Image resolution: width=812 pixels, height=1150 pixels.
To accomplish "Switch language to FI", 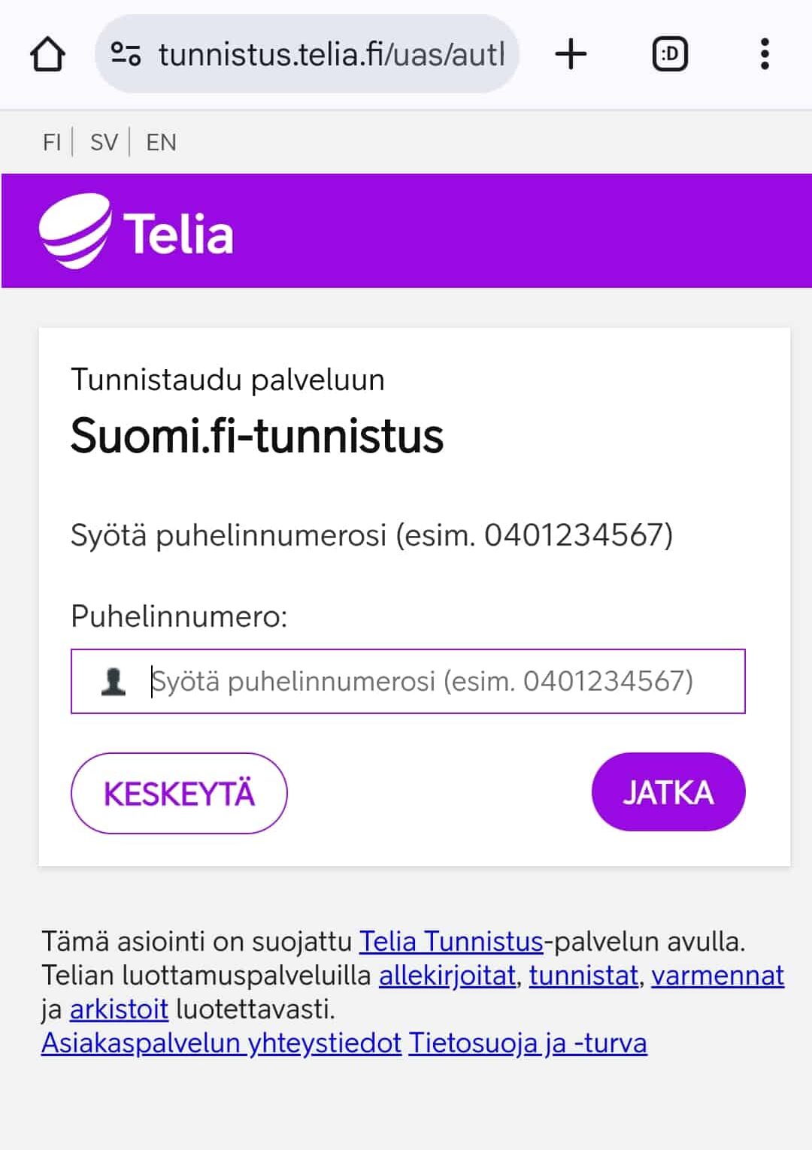I will tap(51, 142).
